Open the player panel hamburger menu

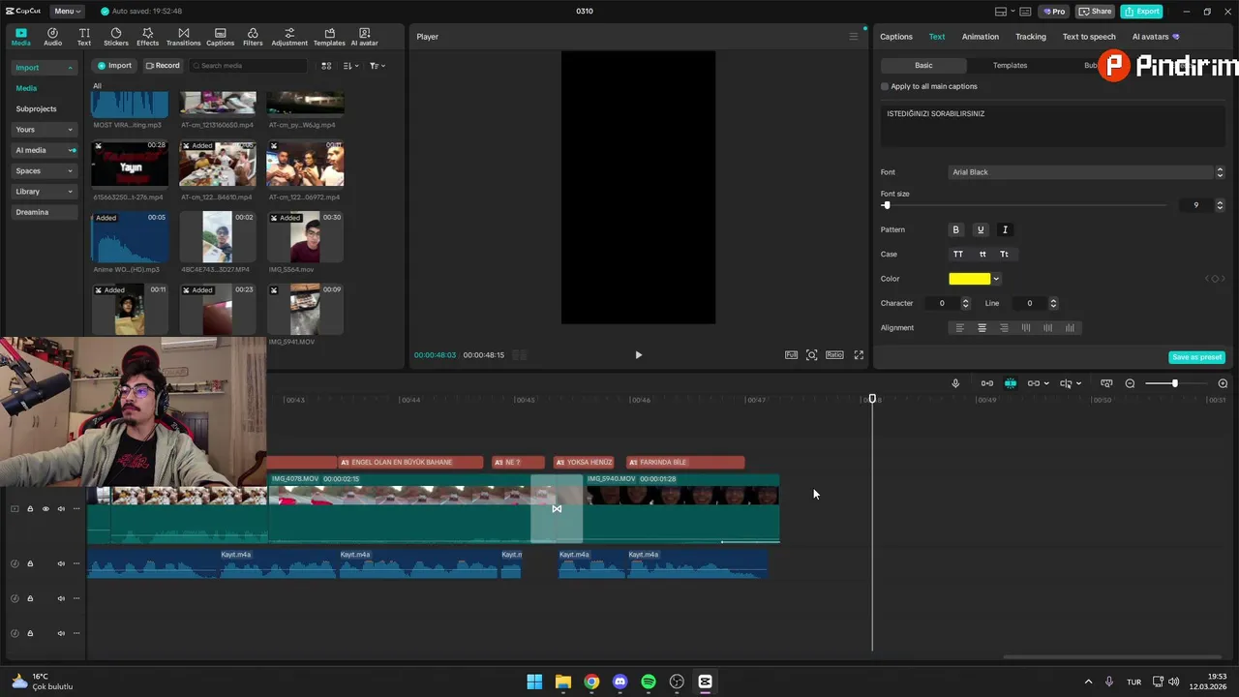point(853,37)
